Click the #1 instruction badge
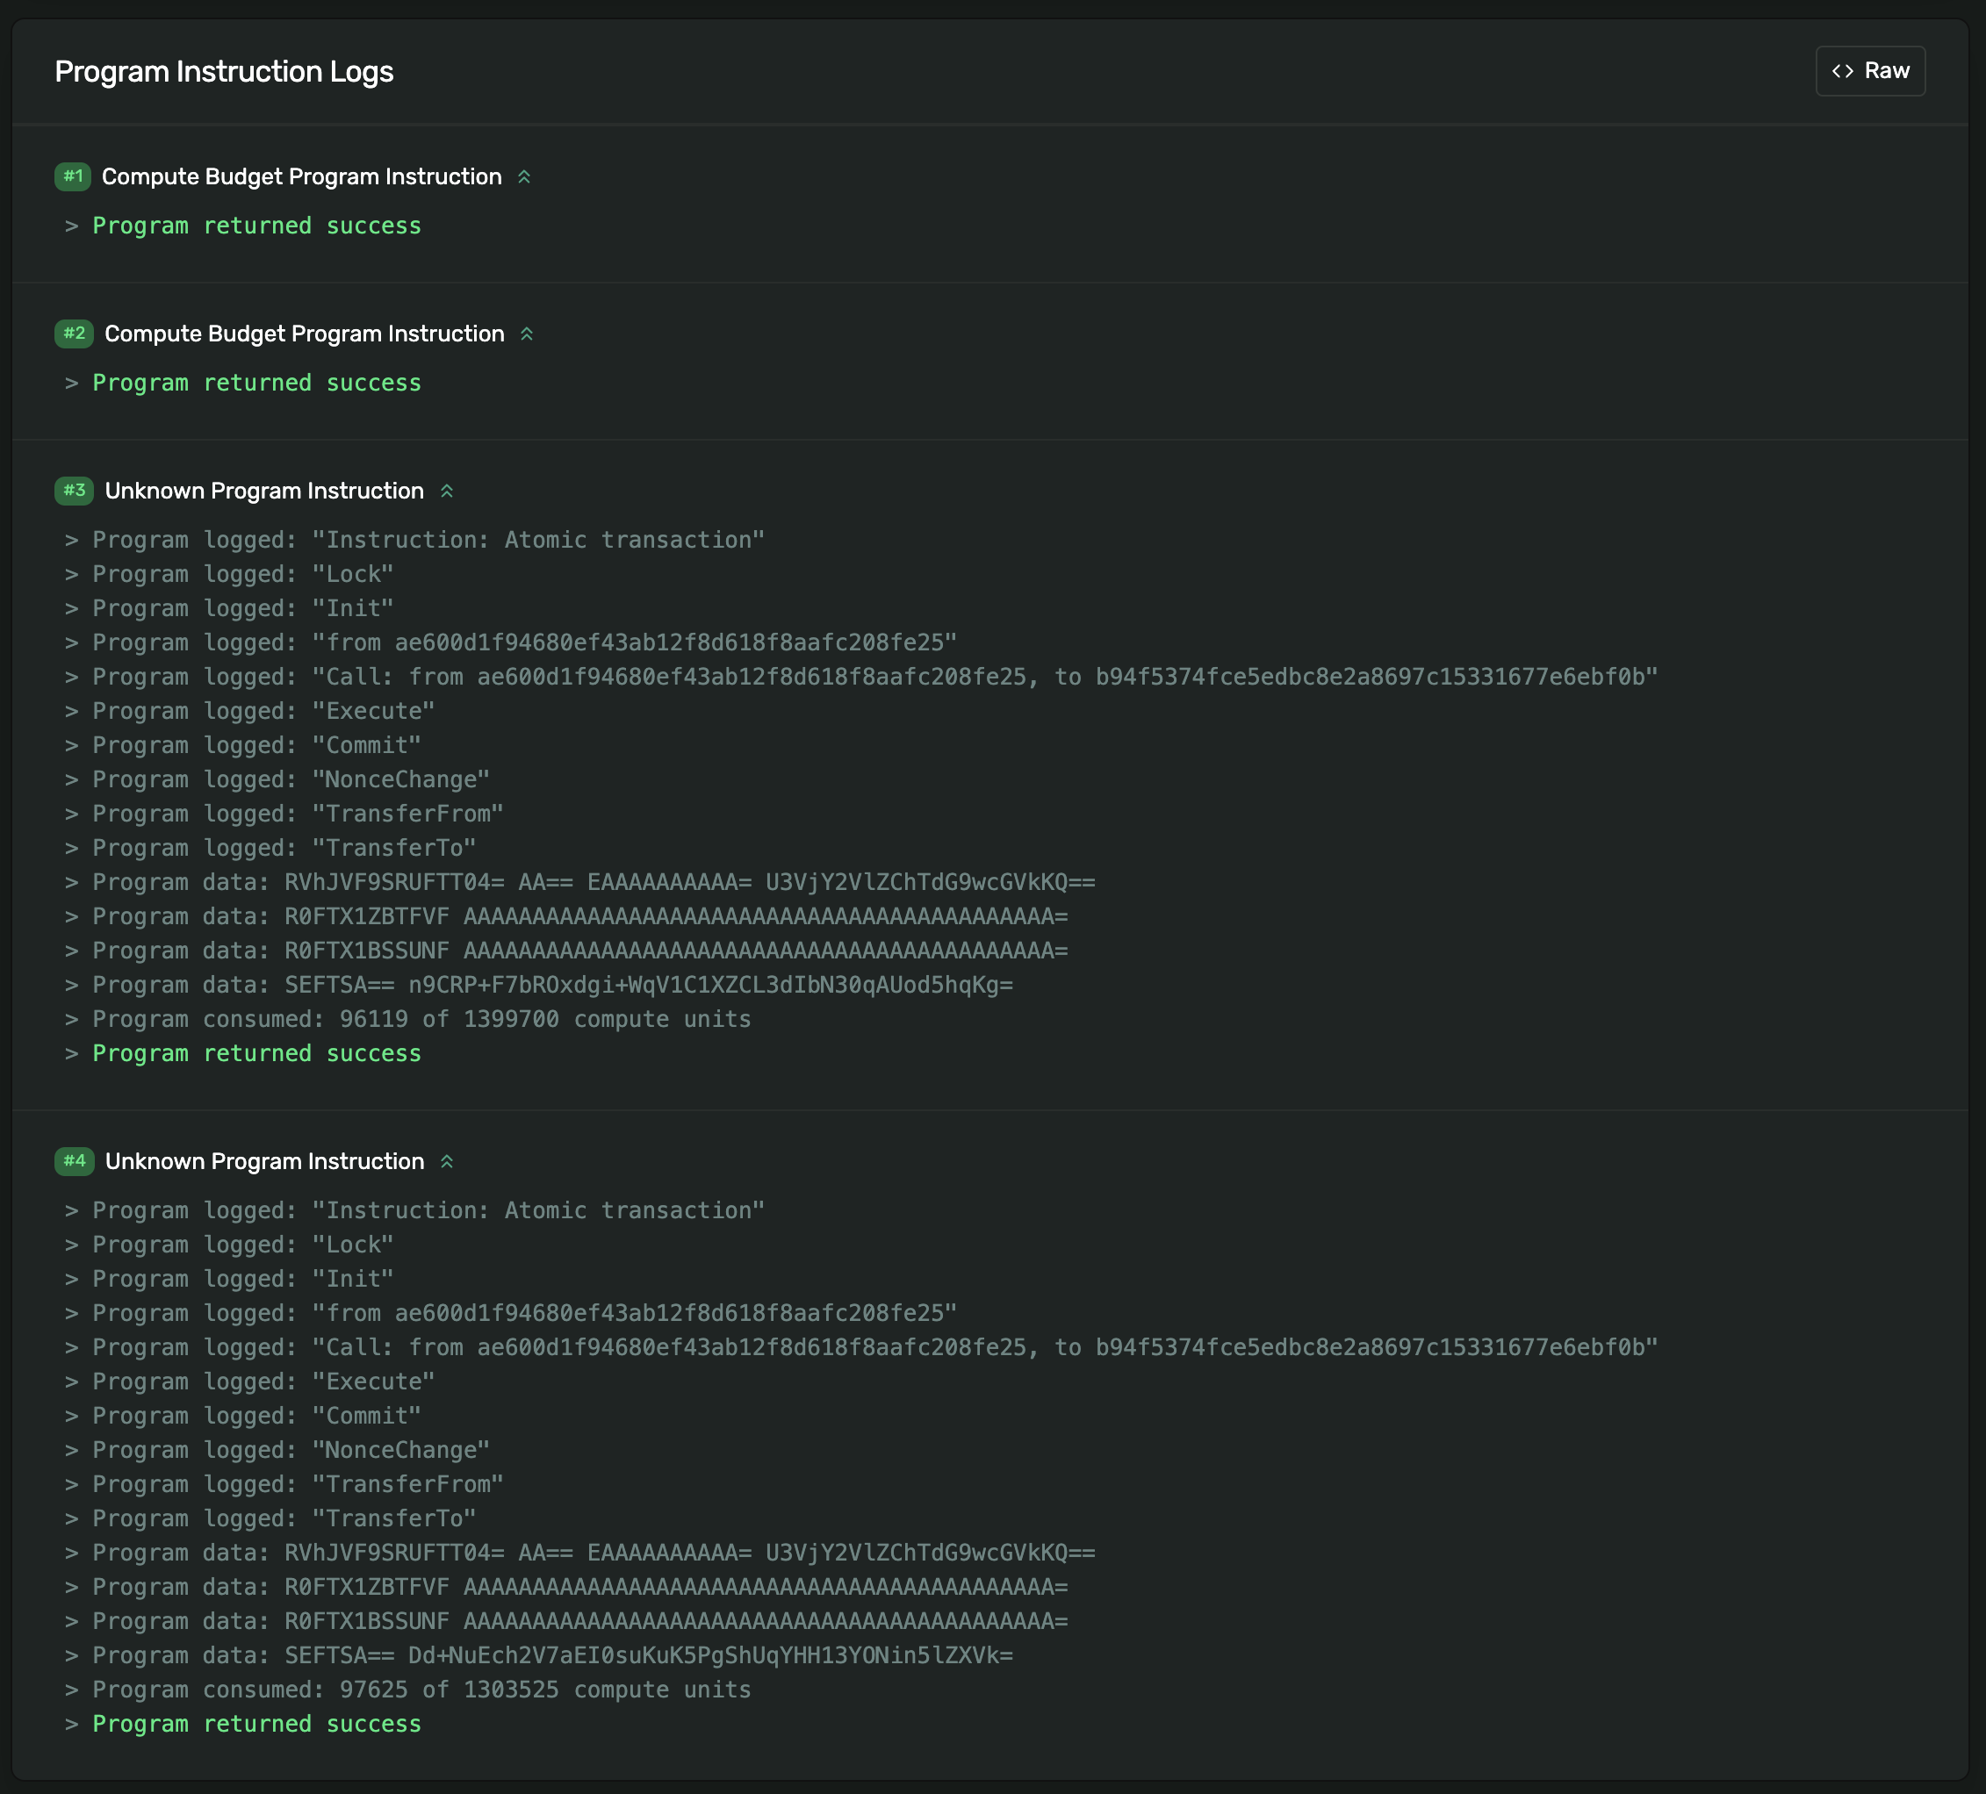Viewport: 1986px width, 1794px height. (73, 176)
